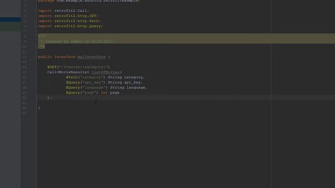This screenshot has height=188, width=335.
Task: Click the 'retrofit2.http.Query' import statement
Action: (70, 26)
